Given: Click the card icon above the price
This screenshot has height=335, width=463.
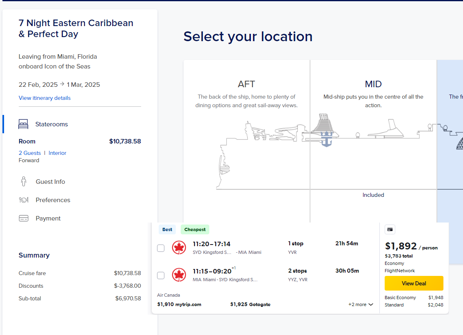Looking at the screenshot, I should (390, 229).
